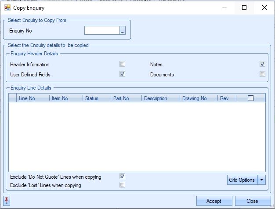Click the Grid Options button
Image resolution: width=275 pixels, height=209 pixels.
(242, 180)
